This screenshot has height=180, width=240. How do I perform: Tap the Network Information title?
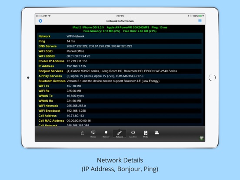[x=120, y=21]
